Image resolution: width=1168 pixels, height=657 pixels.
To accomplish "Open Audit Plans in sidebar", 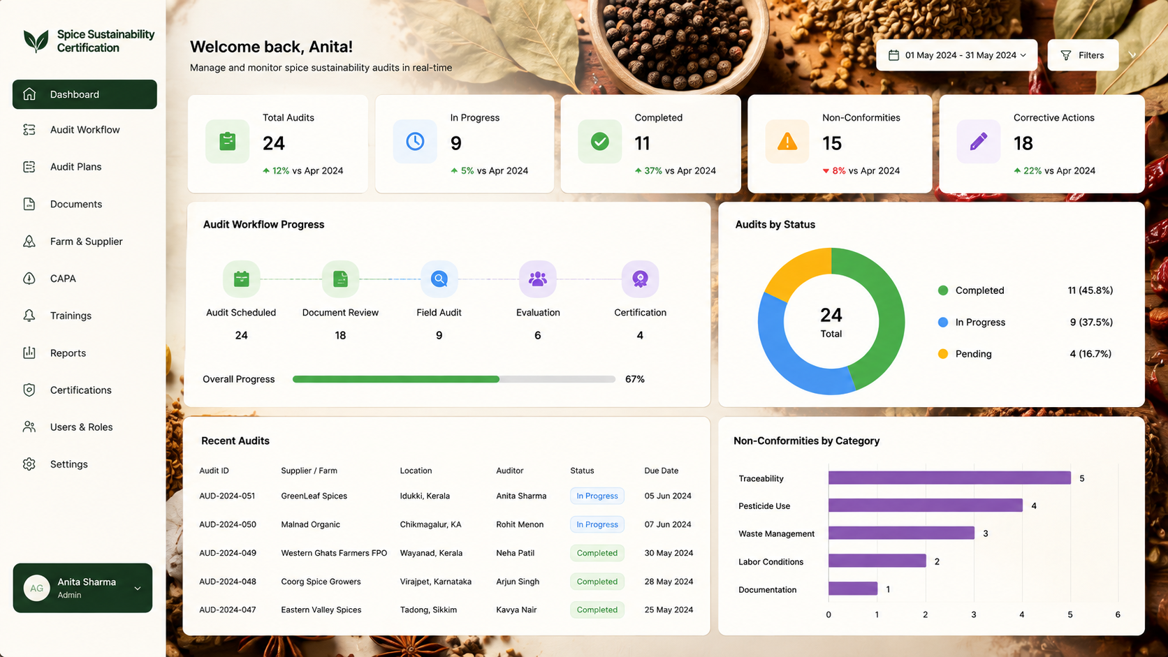I will click(x=85, y=167).
